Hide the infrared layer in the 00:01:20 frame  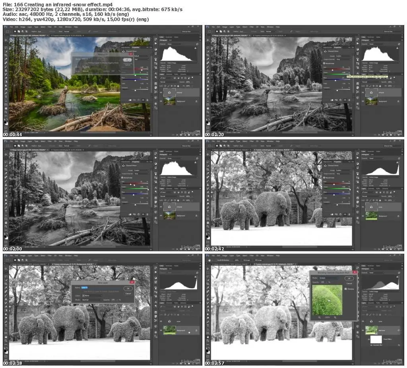(363, 92)
